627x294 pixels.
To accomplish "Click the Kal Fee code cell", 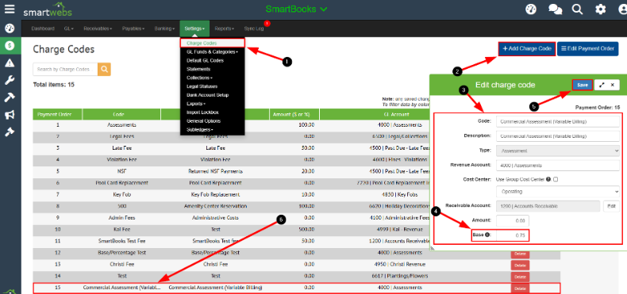I will pos(121,230).
